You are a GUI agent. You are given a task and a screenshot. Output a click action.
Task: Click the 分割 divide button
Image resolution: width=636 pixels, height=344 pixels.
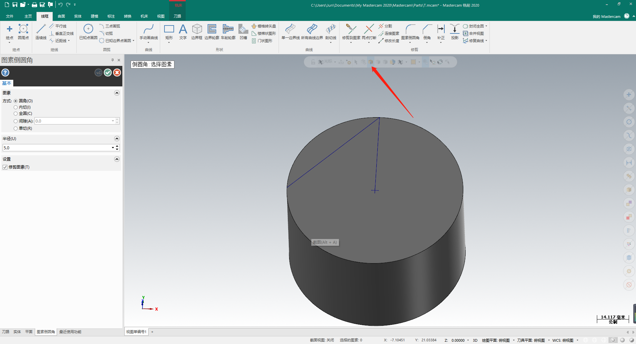(x=385, y=26)
